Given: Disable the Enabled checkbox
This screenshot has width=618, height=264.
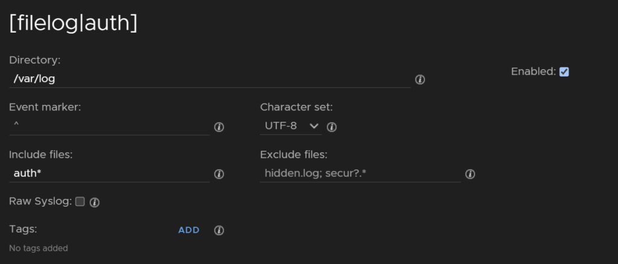Looking at the screenshot, I should coord(564,72).
